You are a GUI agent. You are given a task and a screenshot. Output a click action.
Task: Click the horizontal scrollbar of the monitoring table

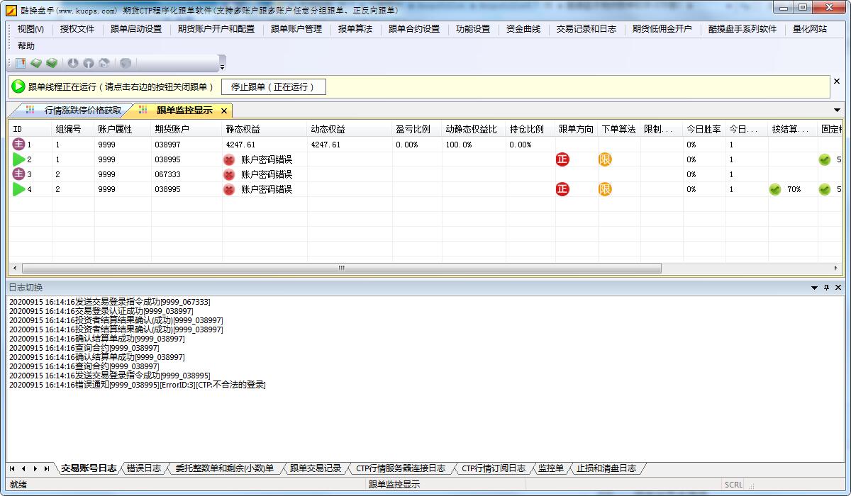(340, 268)
